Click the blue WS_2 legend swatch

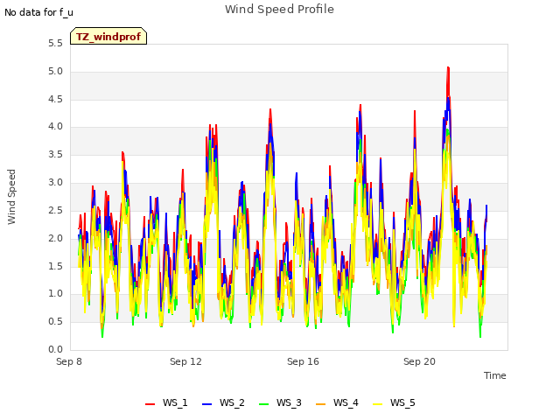point(207,404)
